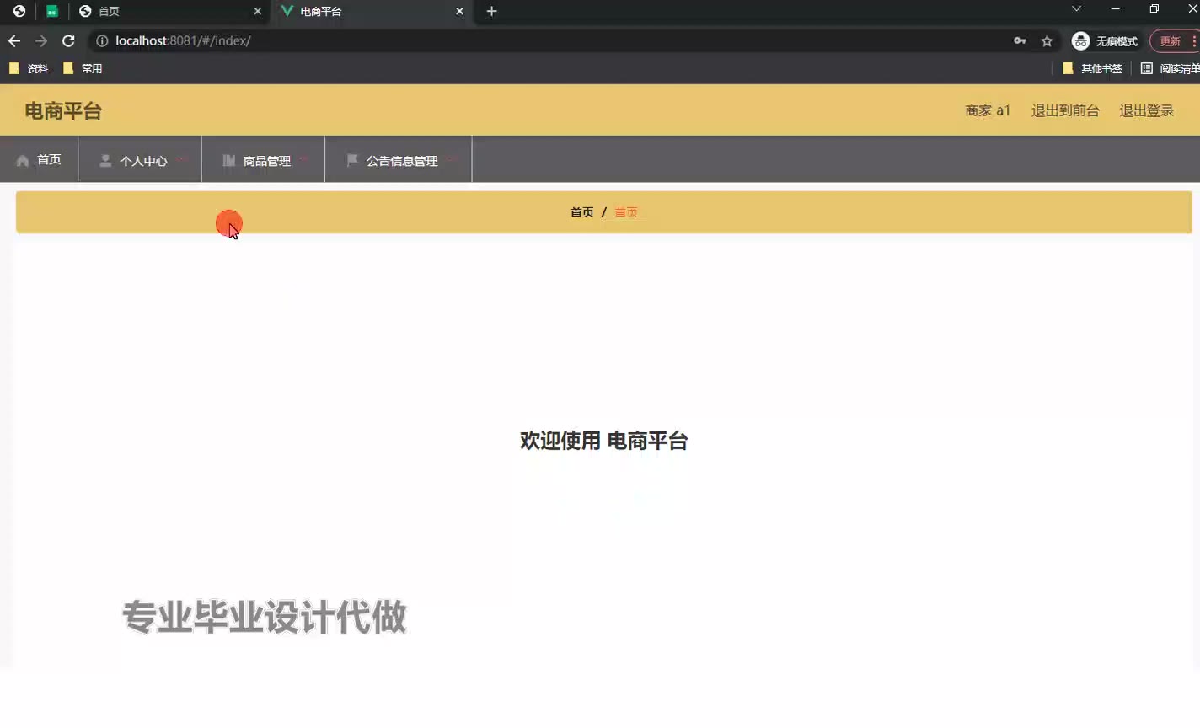Expand the 商品管理 menu
The width and height of the screenshot is (1200, 728).
tap(263, 160)
